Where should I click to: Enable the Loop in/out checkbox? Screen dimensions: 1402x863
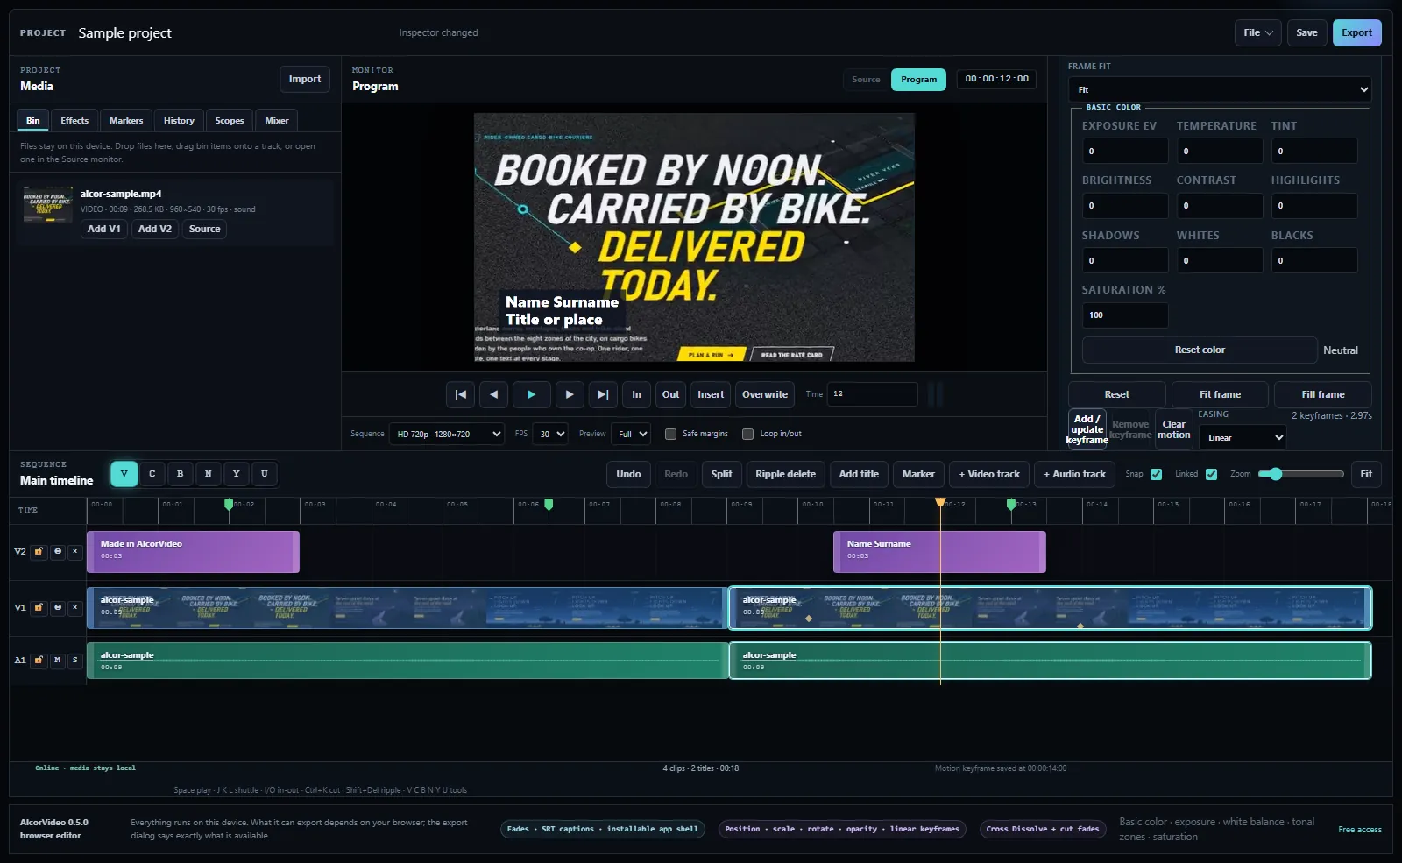coord(748,434)
